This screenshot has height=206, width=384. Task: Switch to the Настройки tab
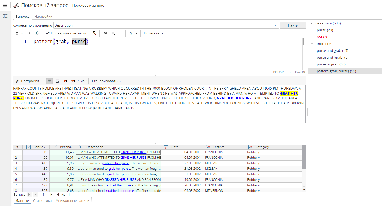pos(43,16)
